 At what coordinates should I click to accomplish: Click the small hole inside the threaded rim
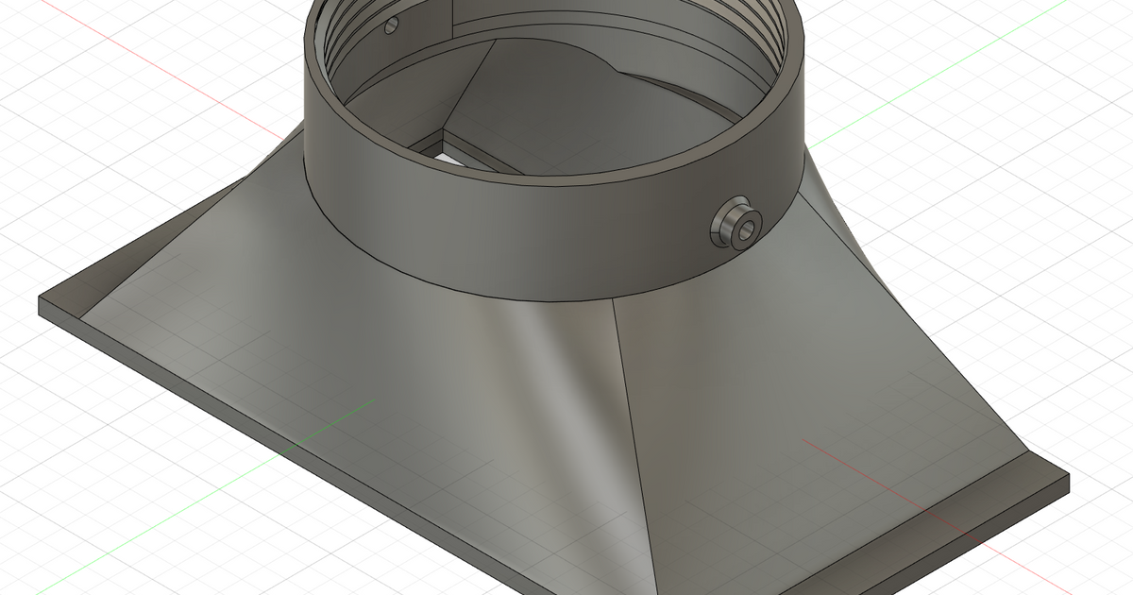(x=389, y=25)
